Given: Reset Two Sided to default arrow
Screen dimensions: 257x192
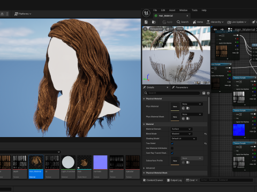Looking at the screenshot, I should [206, 143].
